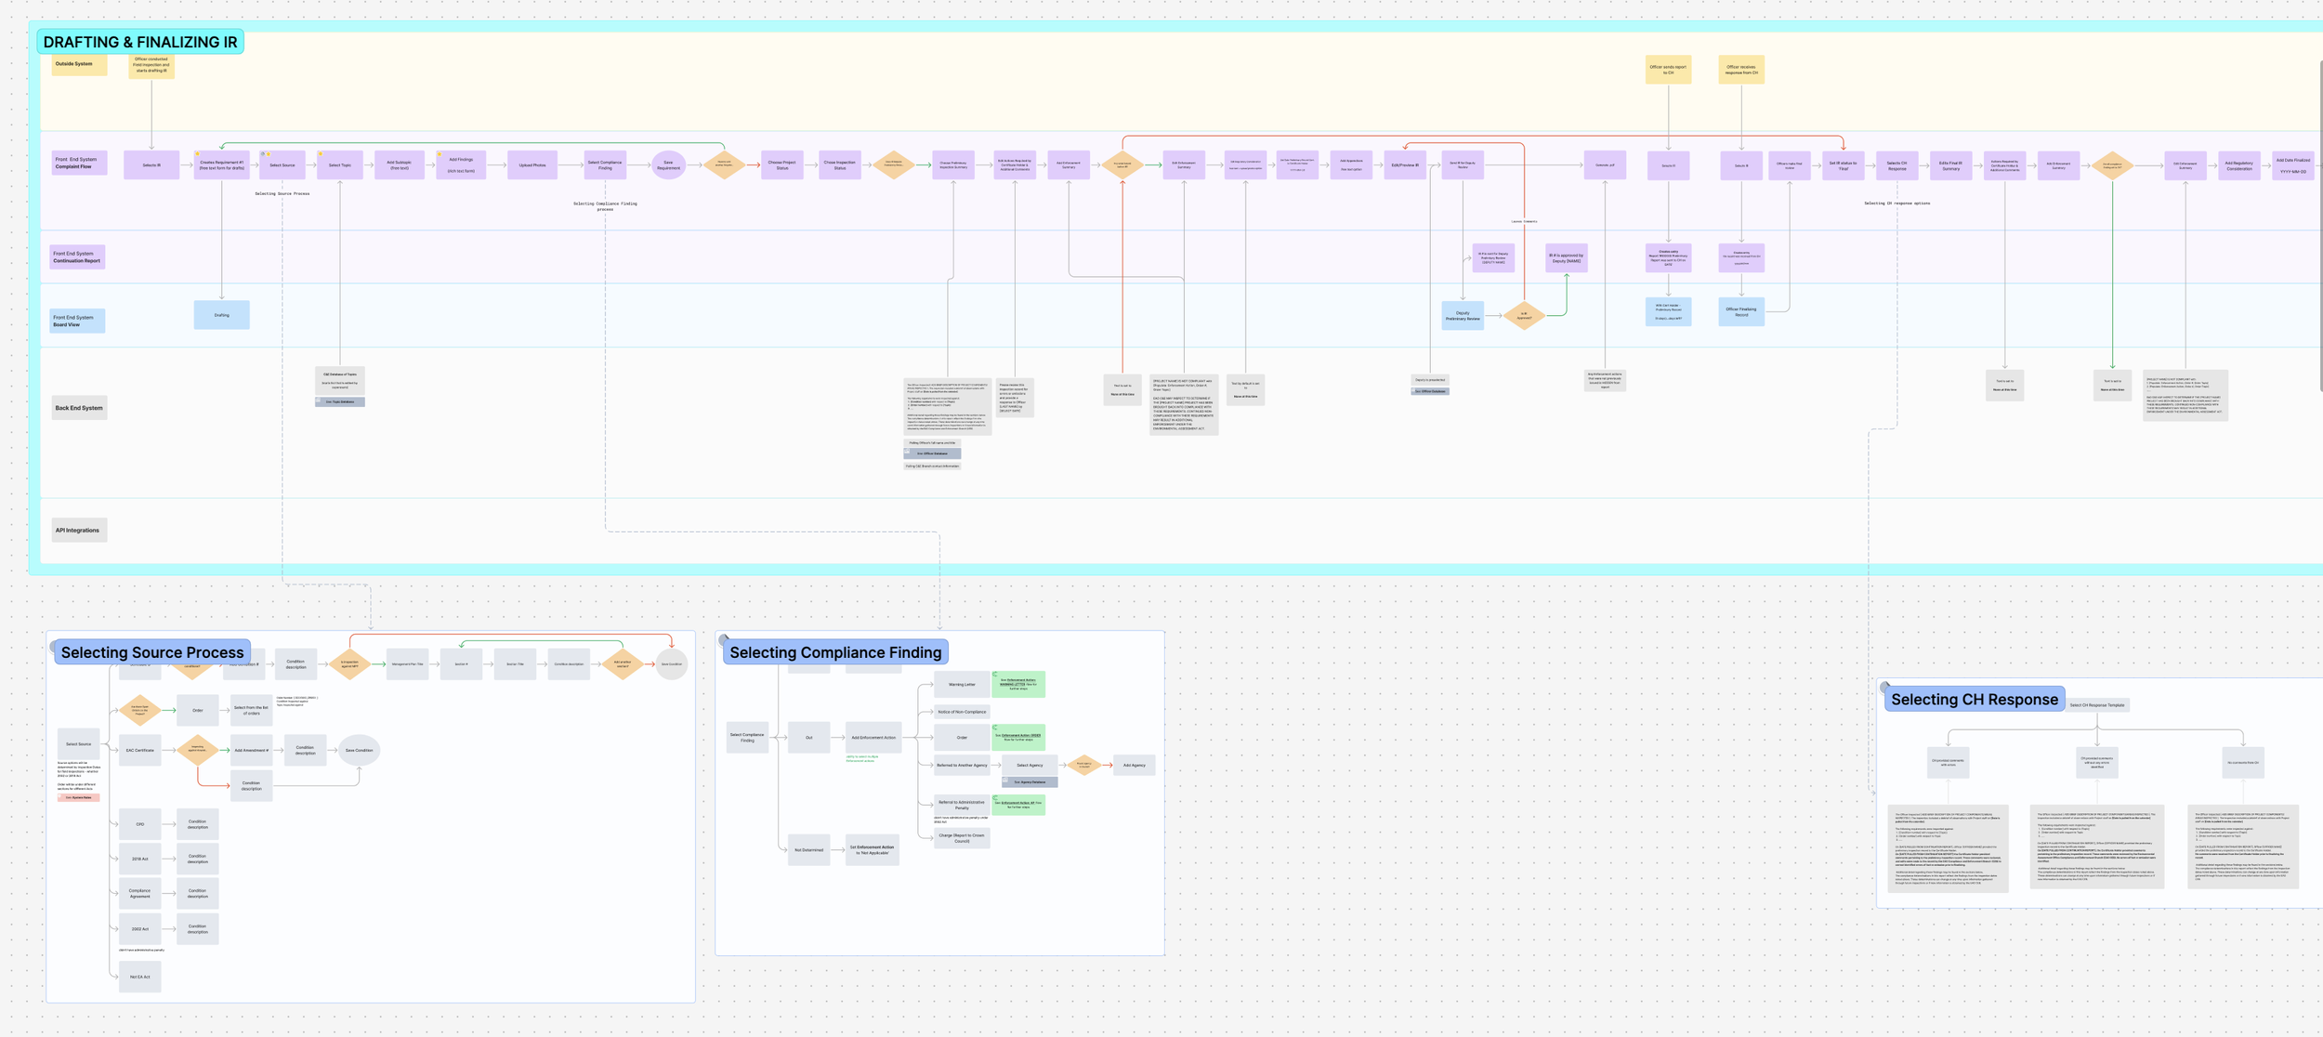Click the 'Back End System' lane label
The height and width of the screenshot is (1037, 2323).
(x=79, y=408)
